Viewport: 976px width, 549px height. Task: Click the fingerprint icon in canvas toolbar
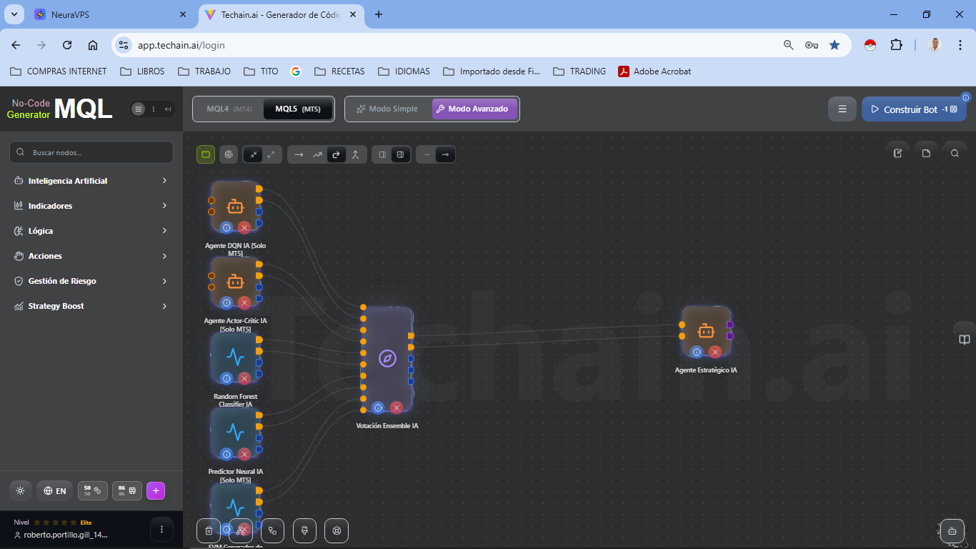point(229,154)
